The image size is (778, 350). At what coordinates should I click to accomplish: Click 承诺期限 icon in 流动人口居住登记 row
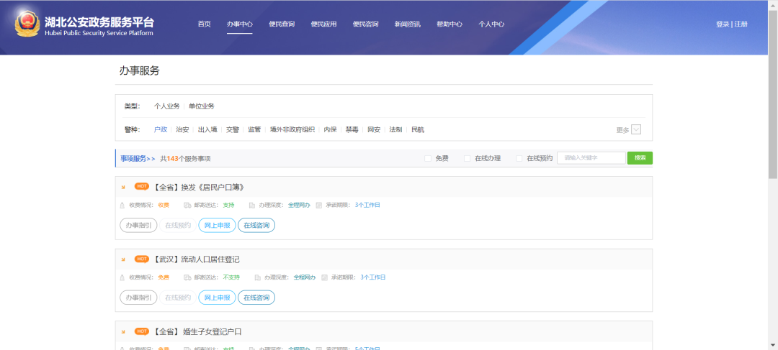pos(324,277)
